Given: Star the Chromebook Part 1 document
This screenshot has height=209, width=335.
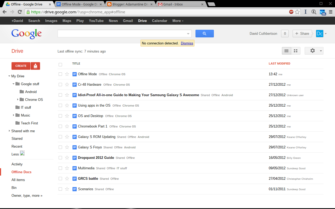Looking at the screenshot, I should coord(67,126).
